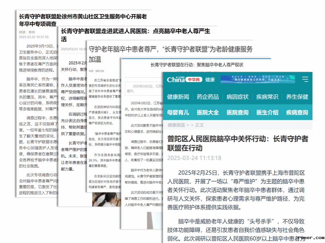Click the 走进武进人民医院 article title
The width and height of the screenshot is (325, 243).
(135, 35)
